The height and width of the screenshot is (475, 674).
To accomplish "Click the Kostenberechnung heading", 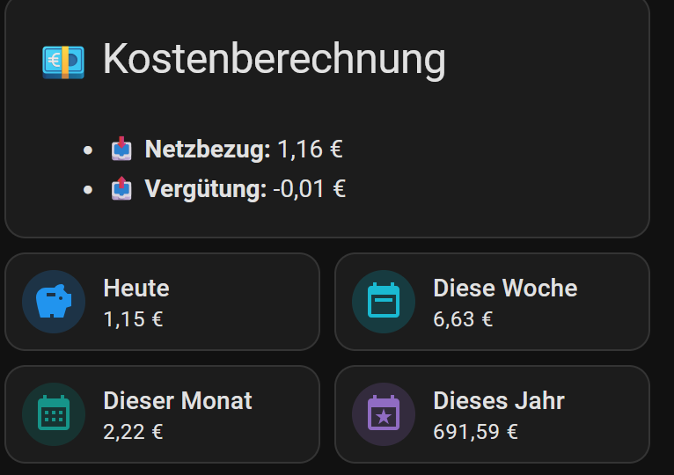I will tap(274, 60).
